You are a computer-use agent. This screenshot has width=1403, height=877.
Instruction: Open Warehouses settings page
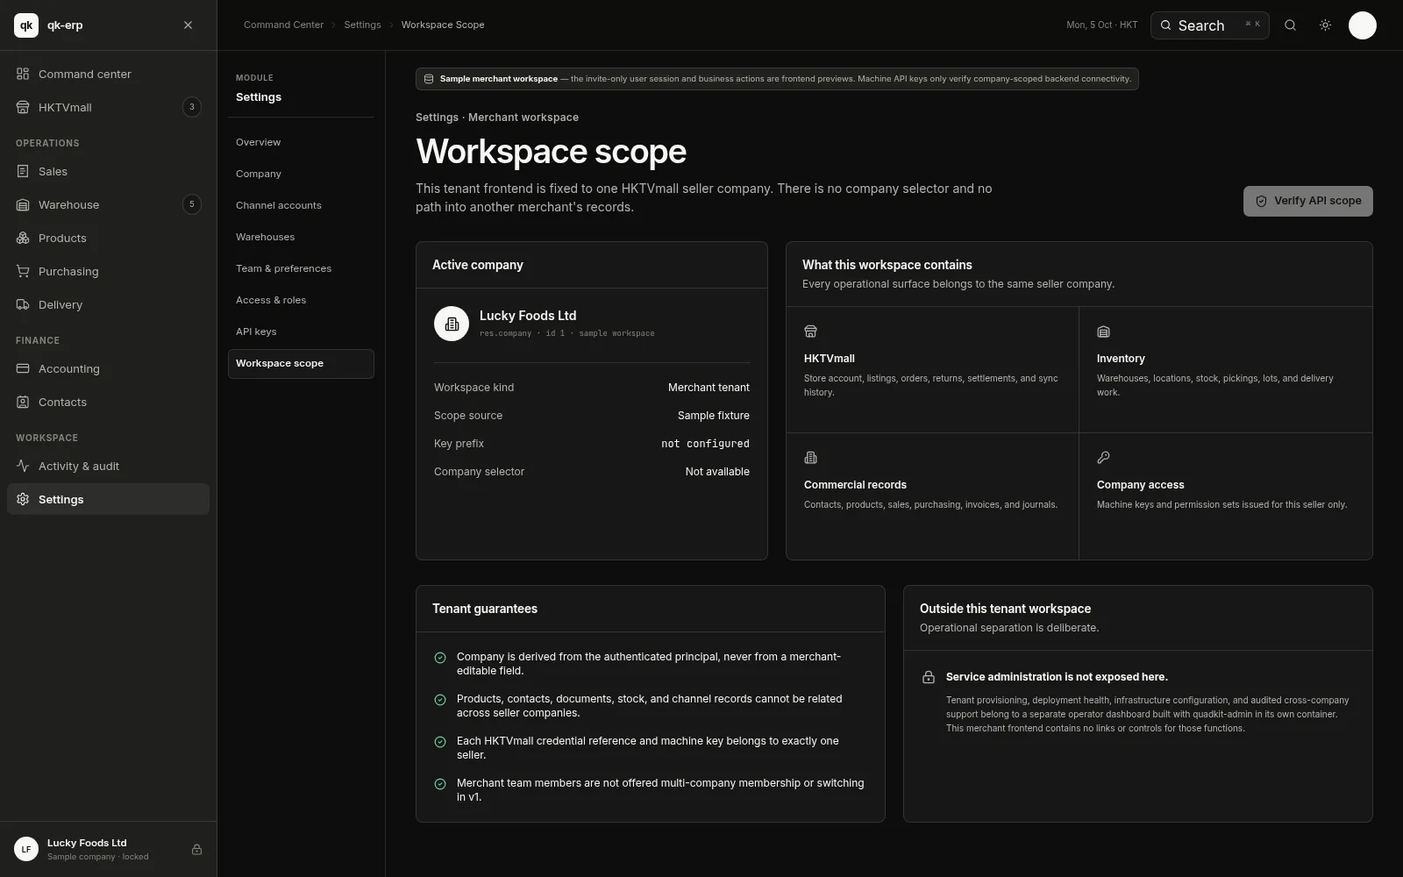click(x=301, y=237)
